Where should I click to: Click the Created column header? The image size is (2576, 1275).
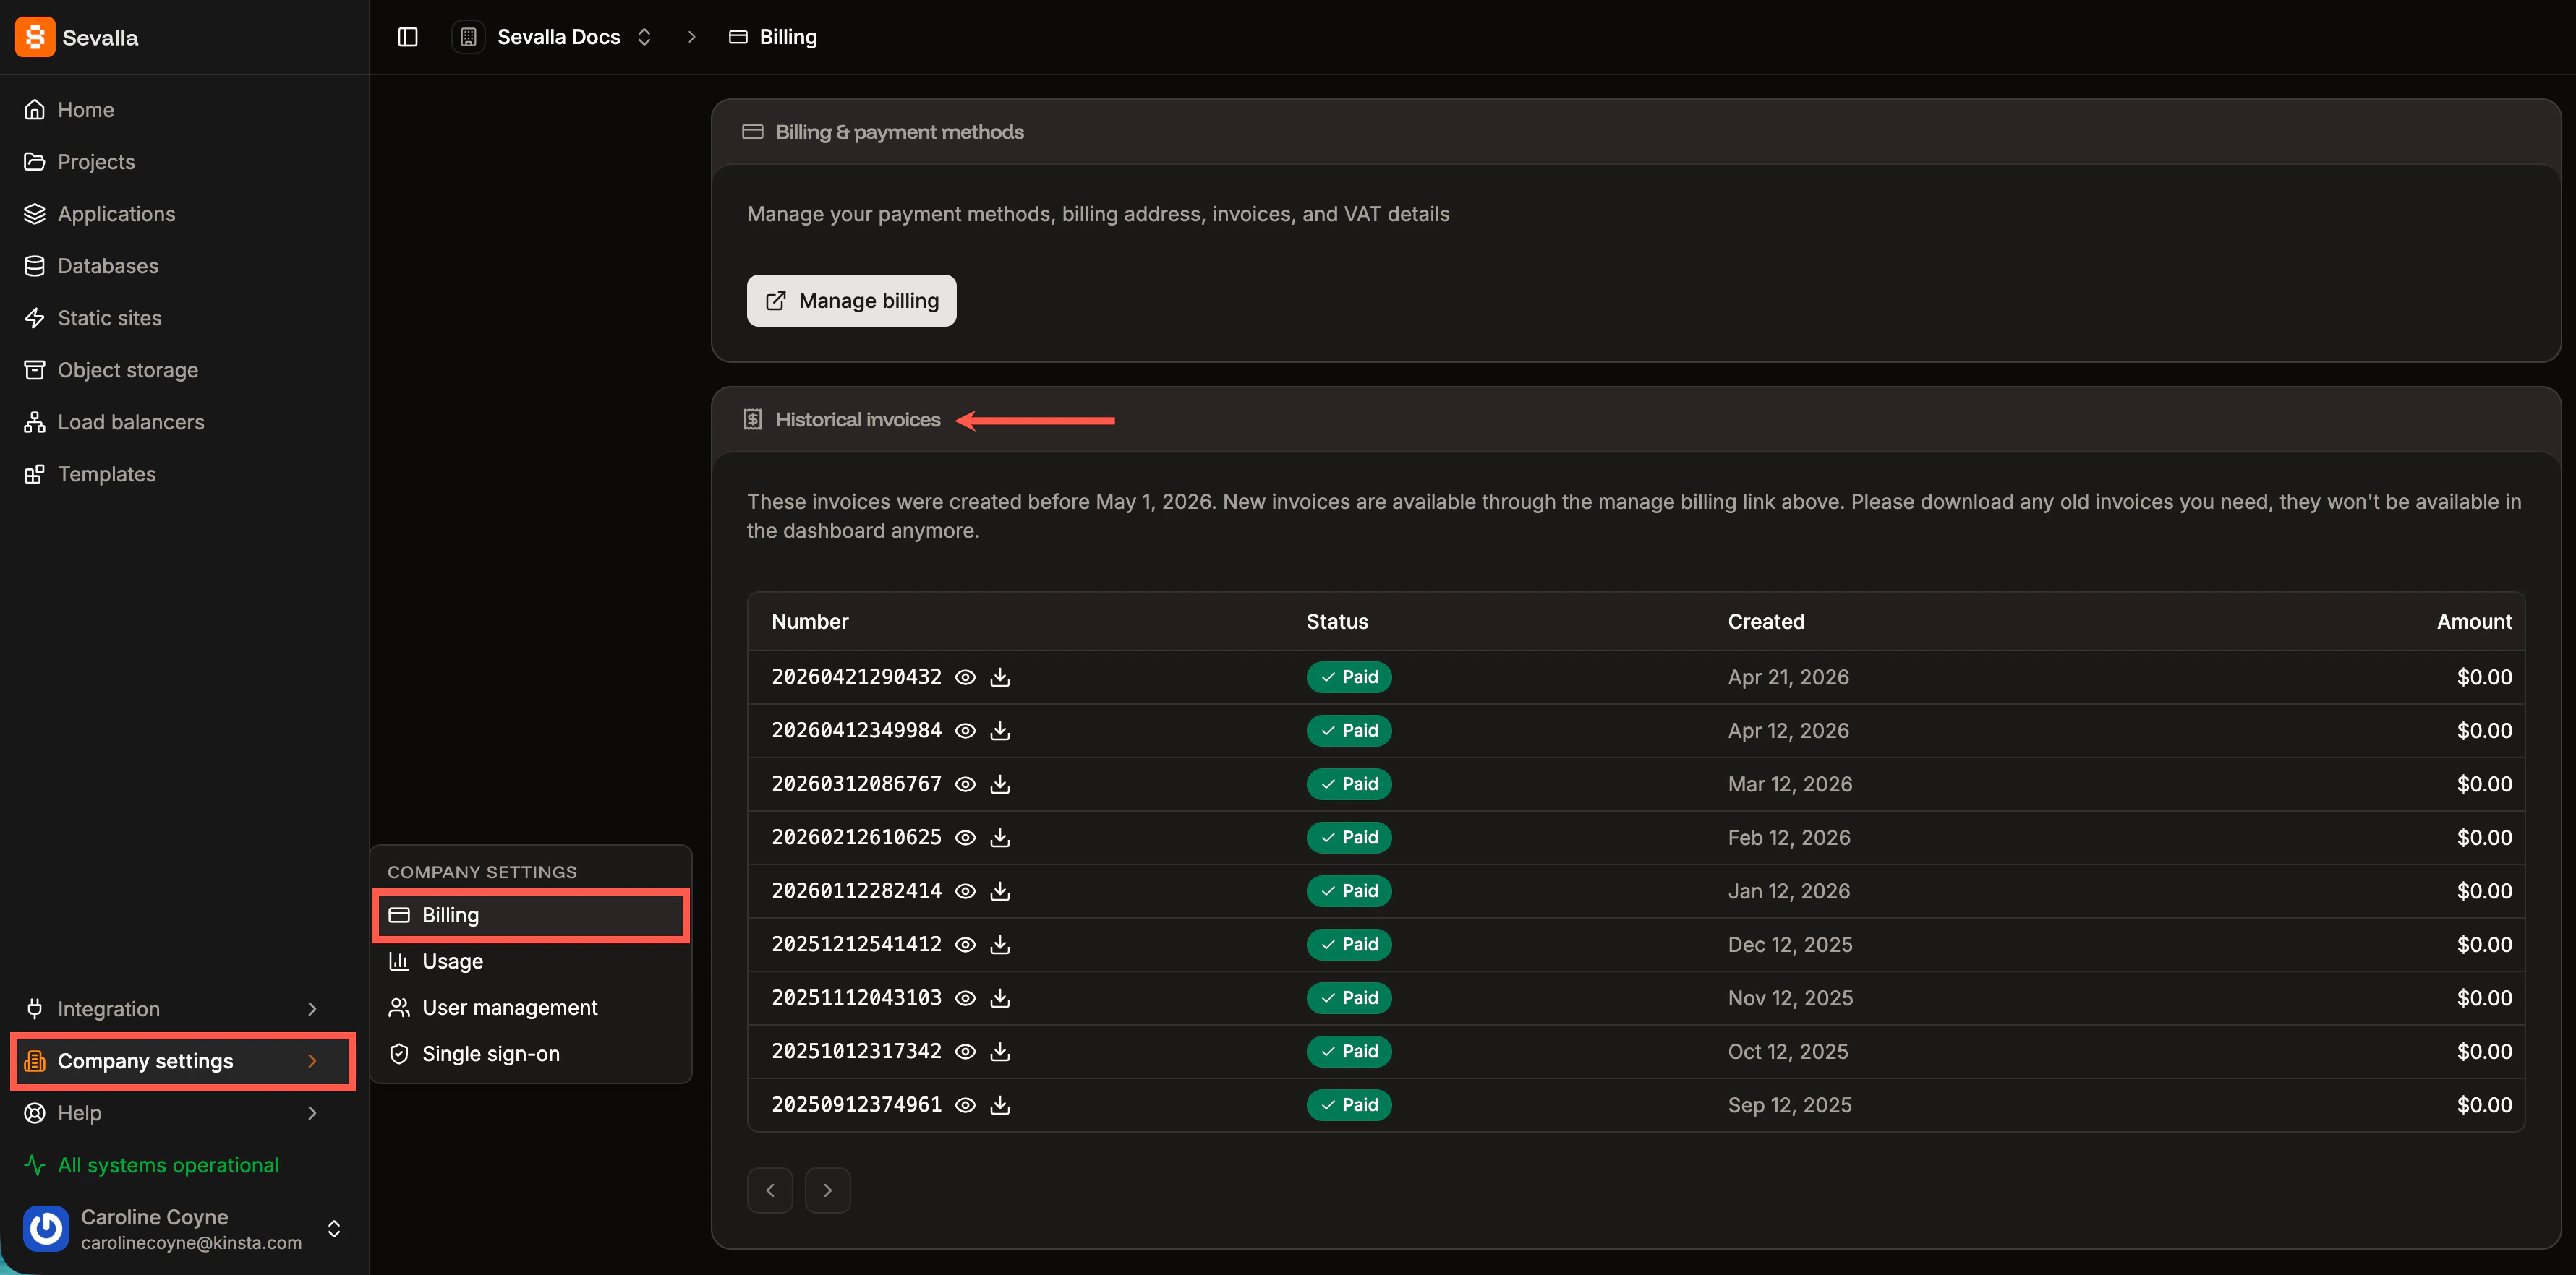(x=1766, y=622)
